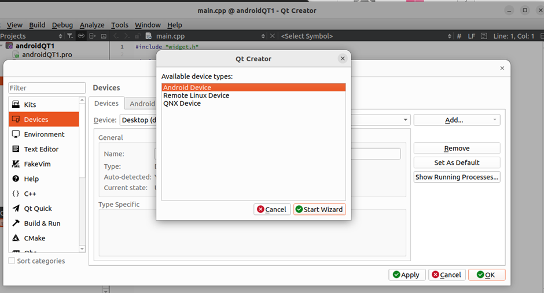Click the Text Editor category icon
The image size is (544, 293).
tap(16, 149)
